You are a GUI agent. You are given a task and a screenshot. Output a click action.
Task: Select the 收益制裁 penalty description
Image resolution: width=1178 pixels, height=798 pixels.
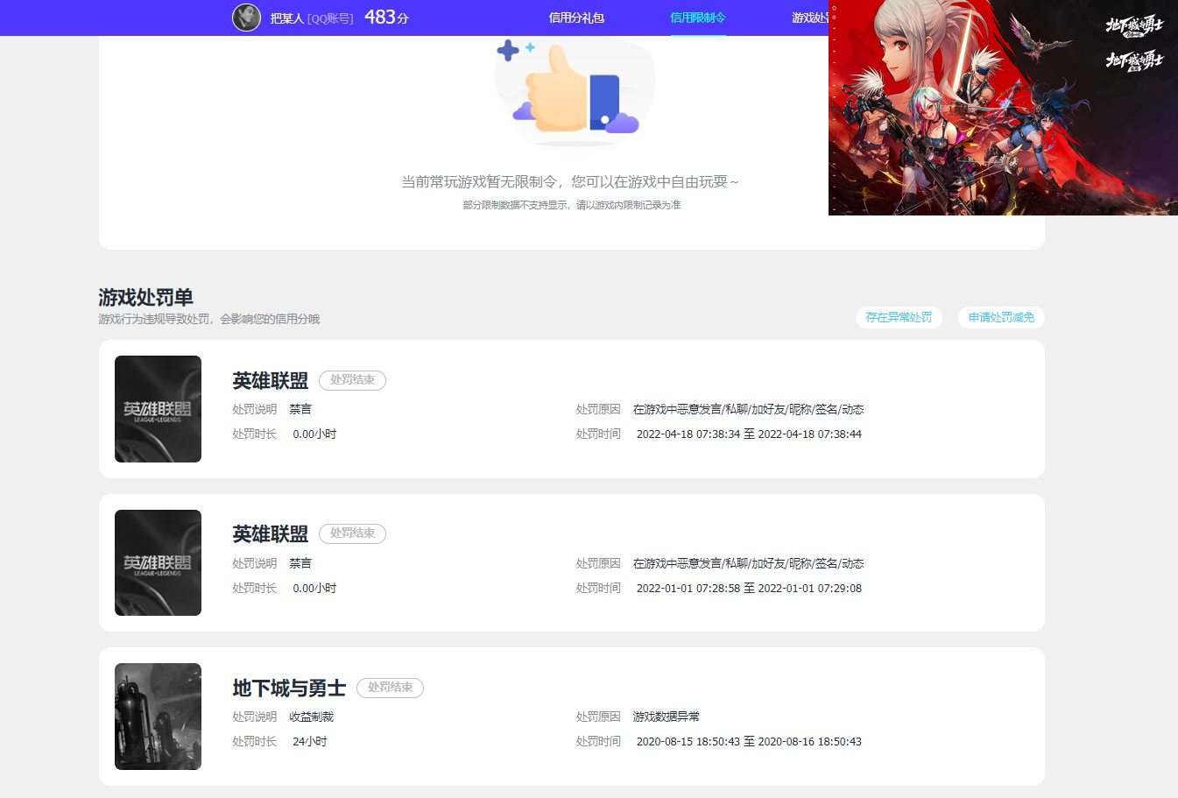[311, 717]
